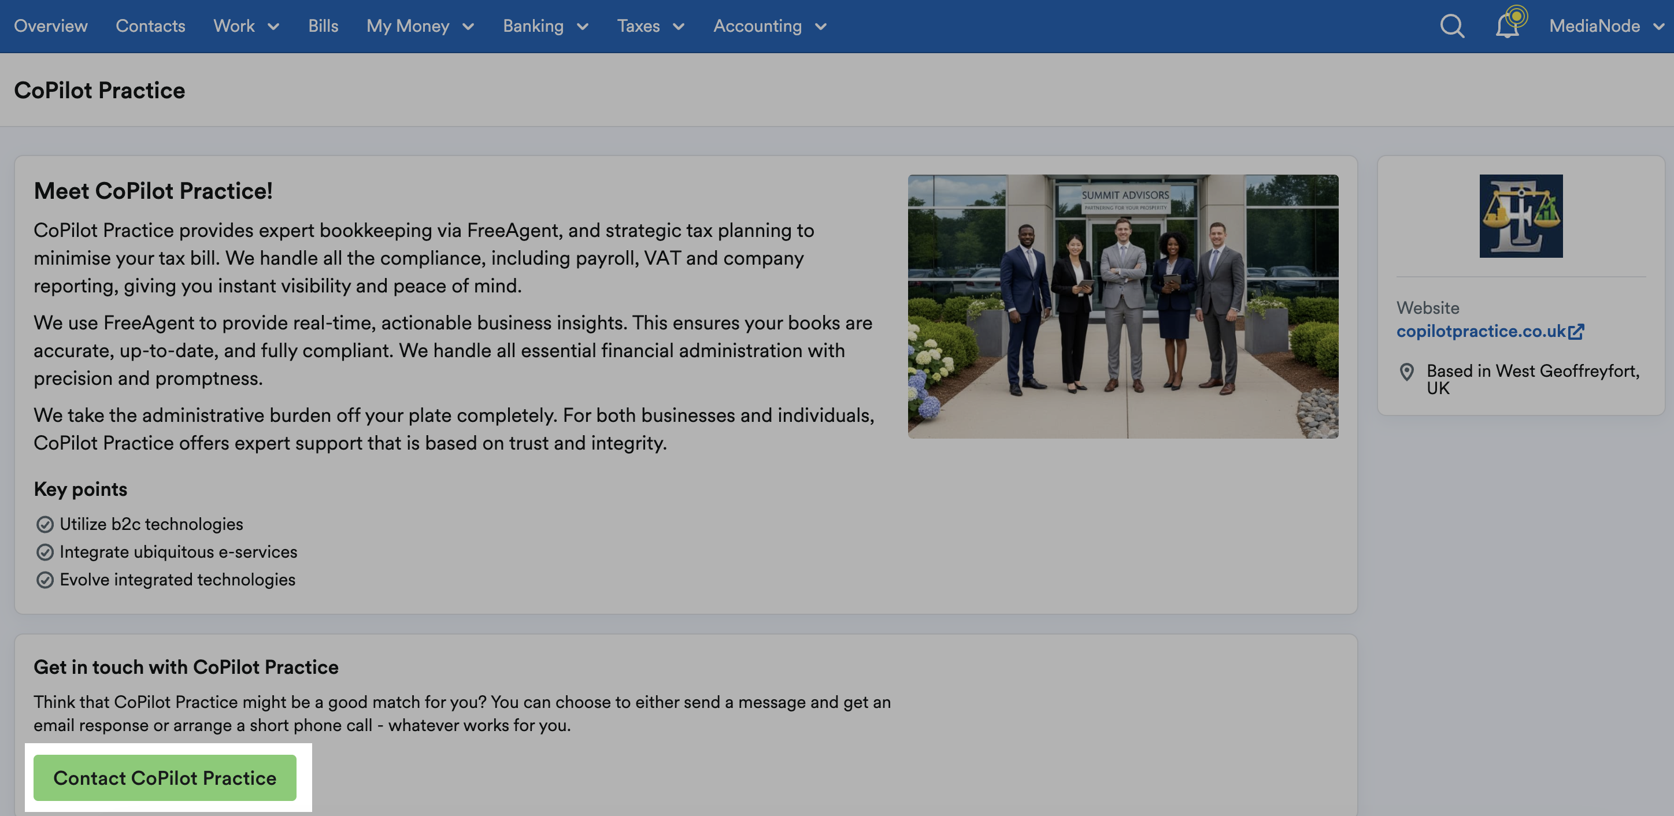Click checkmark icon beside Integrate ubiquitous e-services
The height and width of the screenshot is (816, 1674).
point(45,551)
